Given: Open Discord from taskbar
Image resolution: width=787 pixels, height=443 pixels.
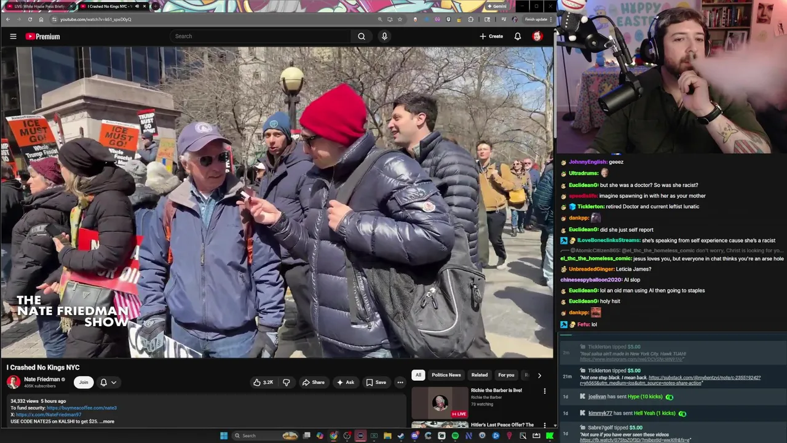Looking at the screenshot, I should tap(414, 436).
